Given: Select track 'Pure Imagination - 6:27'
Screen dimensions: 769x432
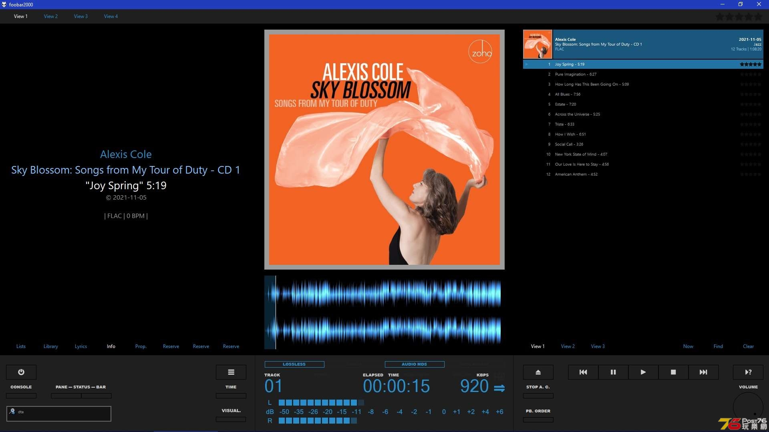Looking at the screenshot, I should click(x=643, y=74).
